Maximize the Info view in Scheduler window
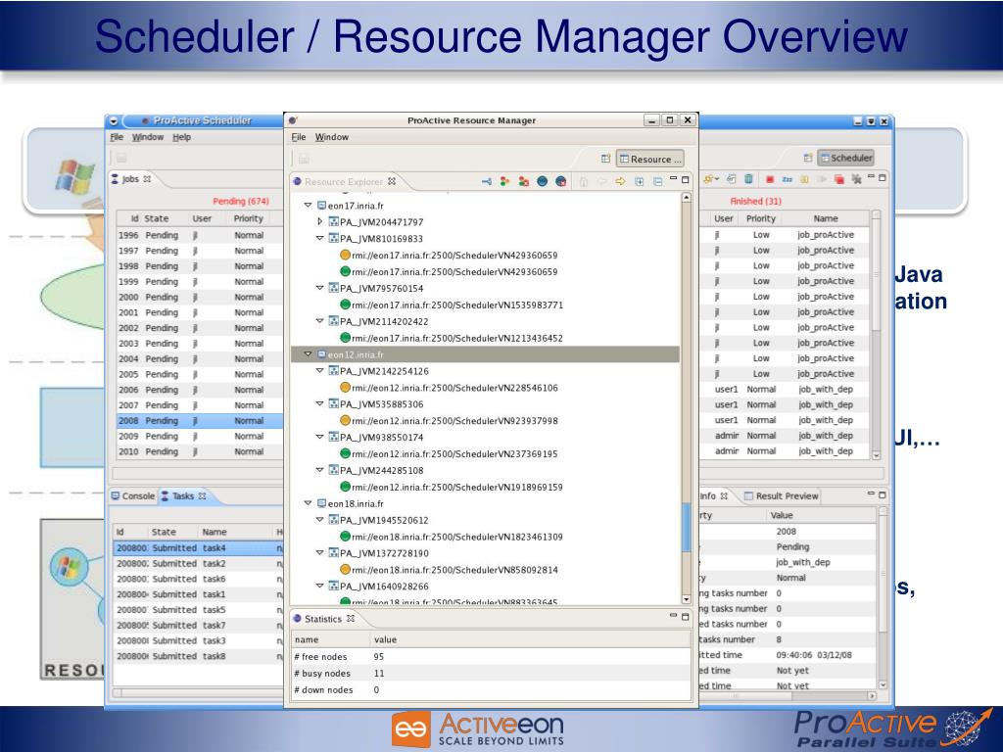 (883, 494)
